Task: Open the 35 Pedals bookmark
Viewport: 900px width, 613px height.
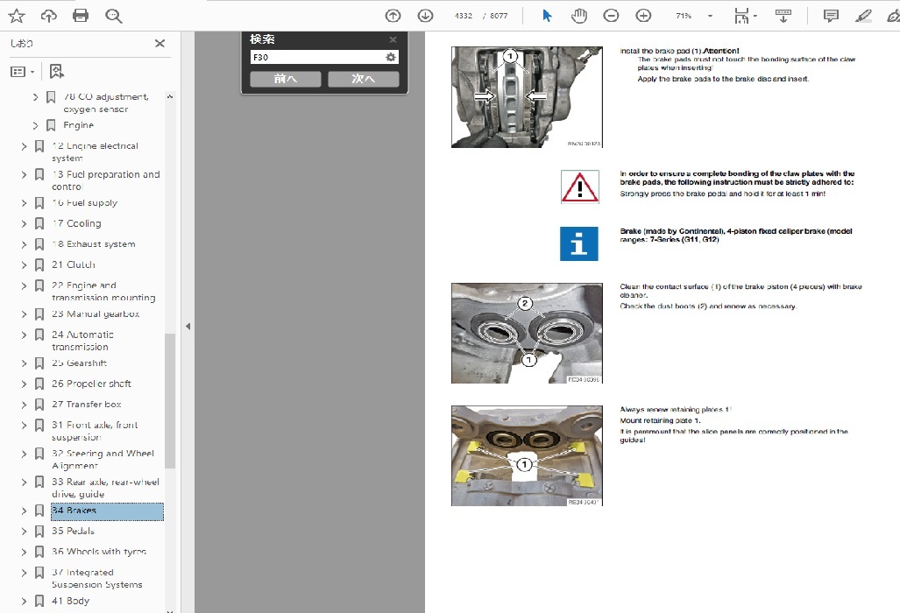Action: pyautogui.click(x=73, y=531)
